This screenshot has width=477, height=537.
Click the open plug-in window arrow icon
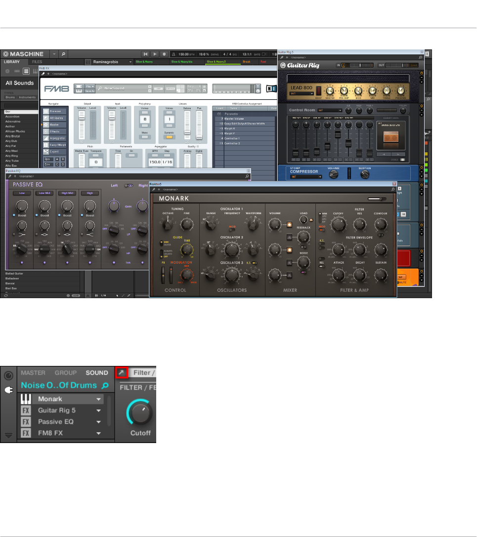(122, 372)
